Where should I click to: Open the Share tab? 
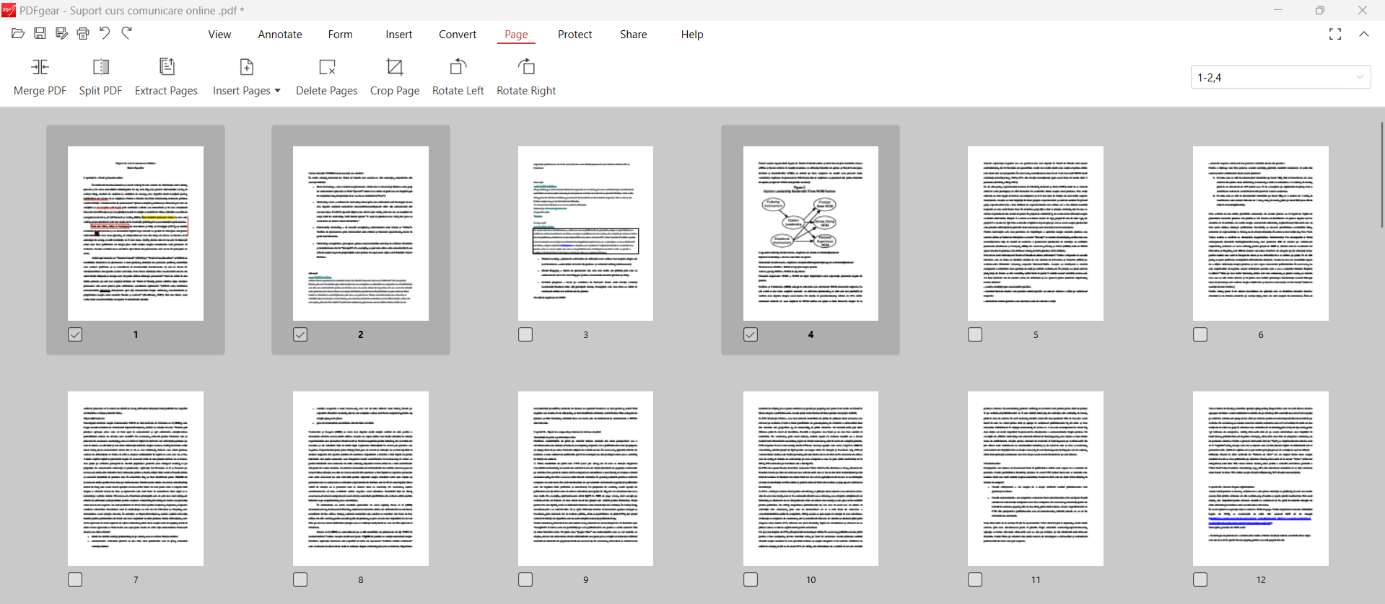633,35
